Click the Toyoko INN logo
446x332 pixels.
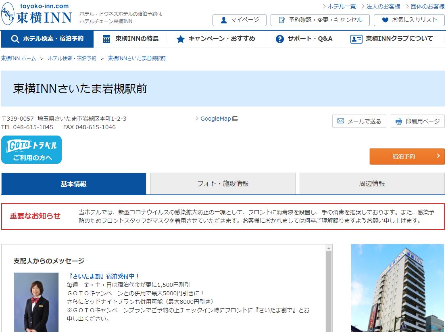36,14
